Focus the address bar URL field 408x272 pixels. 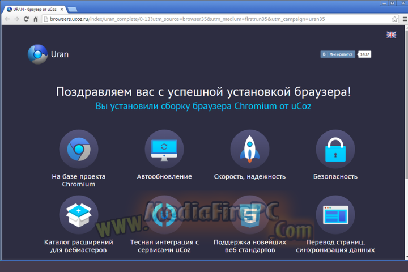[220, 19]
